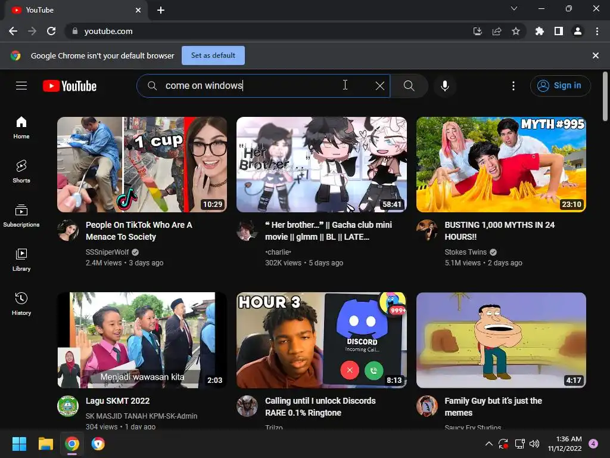Open Subscriptions in sidebar

21,215
